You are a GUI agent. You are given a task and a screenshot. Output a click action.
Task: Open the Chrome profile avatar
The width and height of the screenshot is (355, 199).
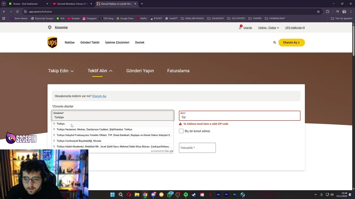(344, 12)
